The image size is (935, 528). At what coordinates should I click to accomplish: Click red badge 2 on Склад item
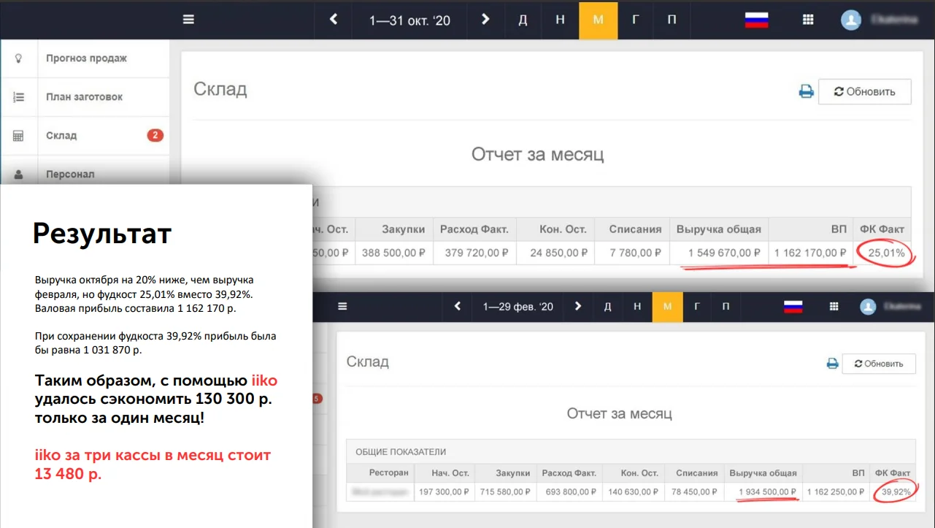click(155, 135)
